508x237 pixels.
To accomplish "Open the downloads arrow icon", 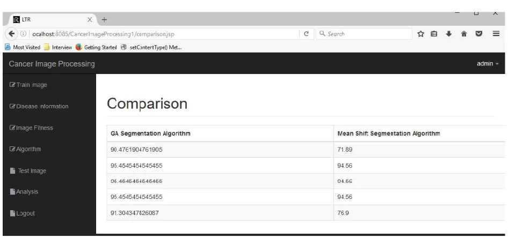I will (449, 34).
